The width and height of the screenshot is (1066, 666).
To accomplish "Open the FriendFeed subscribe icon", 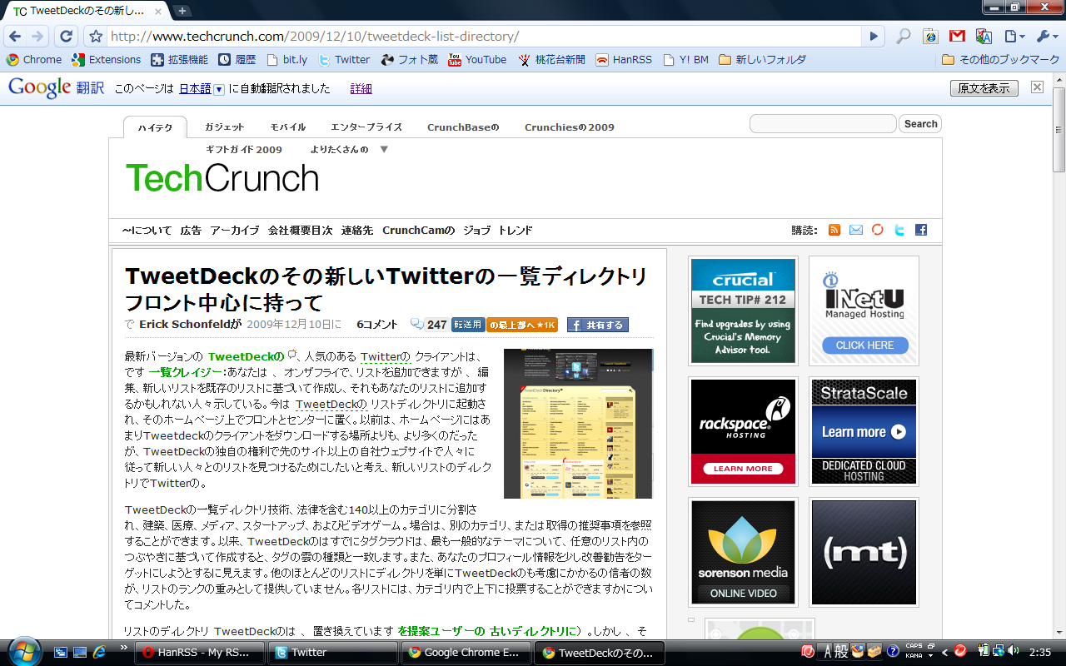I will point(878,230).
